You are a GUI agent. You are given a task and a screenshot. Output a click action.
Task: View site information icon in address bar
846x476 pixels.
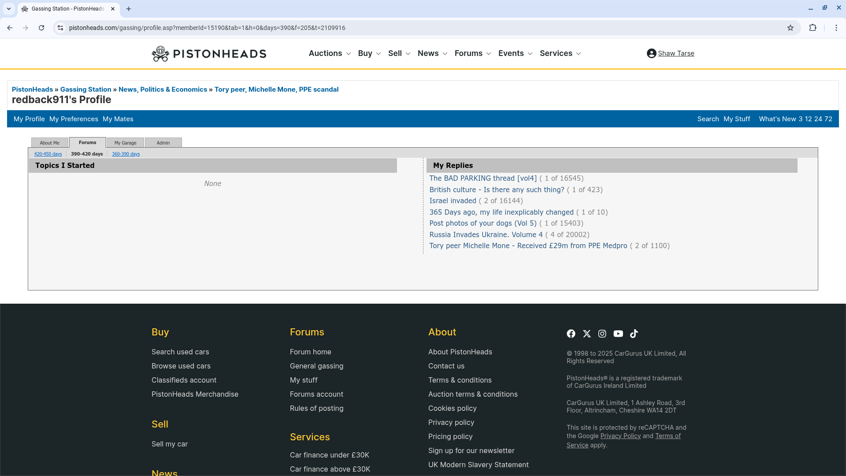pyautogui.click(x=60, y=28)
